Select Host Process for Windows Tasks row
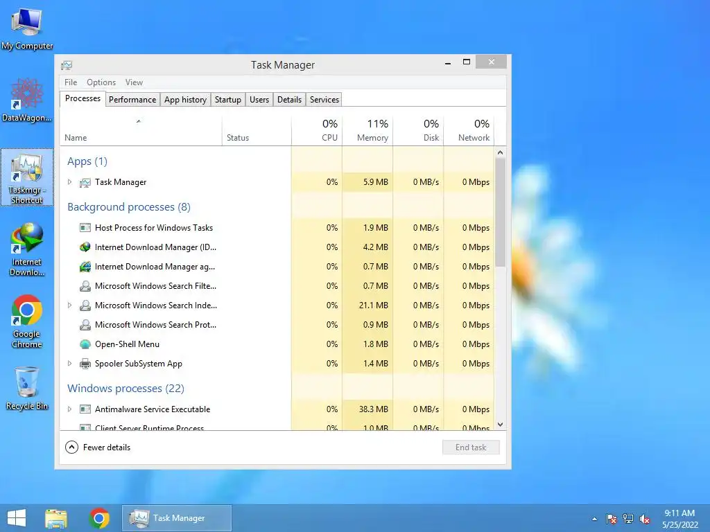 [277, 228]
